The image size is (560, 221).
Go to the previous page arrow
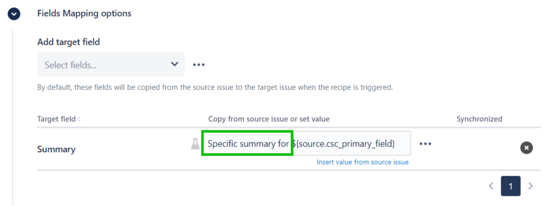[x=491, y=186]
